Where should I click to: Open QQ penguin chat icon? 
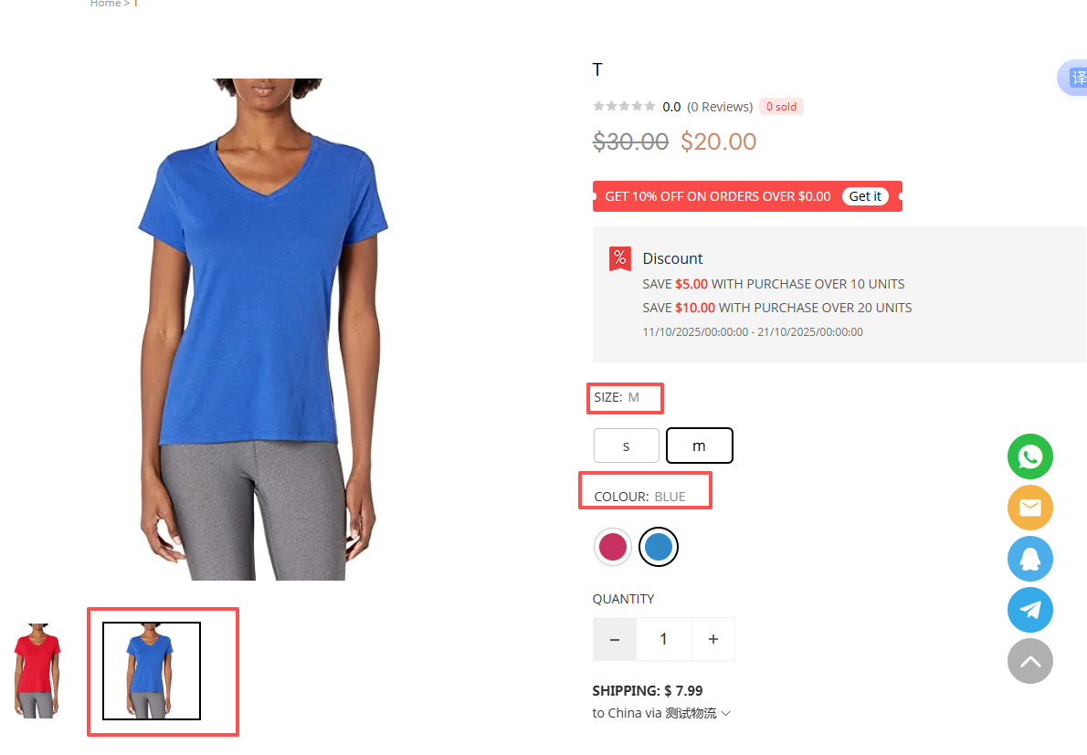point(1030,559)
